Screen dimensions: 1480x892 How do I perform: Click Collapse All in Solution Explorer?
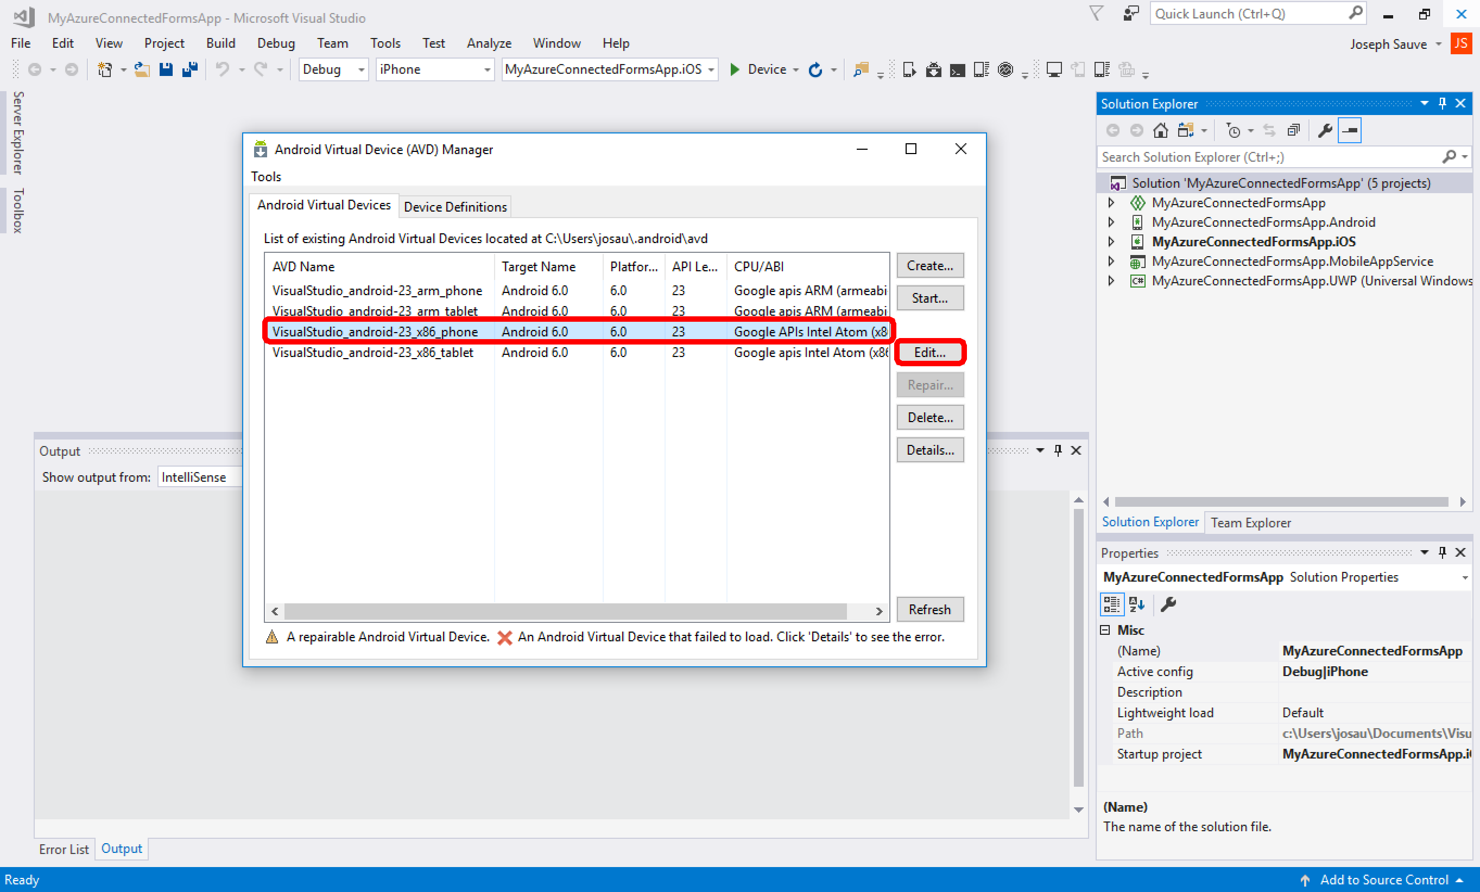[x=1294, y=130]
